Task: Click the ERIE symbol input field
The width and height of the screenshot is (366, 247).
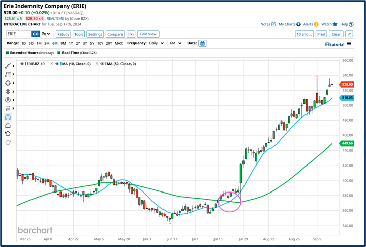Action: tap(18, 34)
